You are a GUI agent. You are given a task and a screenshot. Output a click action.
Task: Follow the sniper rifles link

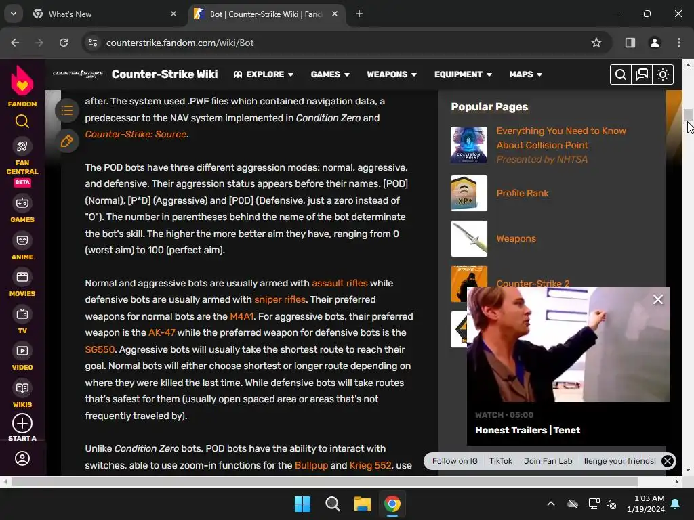(280, 299)
